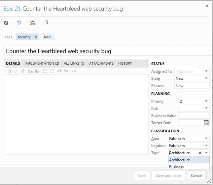Viewport: 213px width, 185px height.
Task: Click into the Business Value field
Action: click(194, 116)
